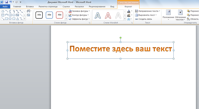Show next row of shape styles
The height and width of the screenshot is (109, 199).
pos(66,15)
